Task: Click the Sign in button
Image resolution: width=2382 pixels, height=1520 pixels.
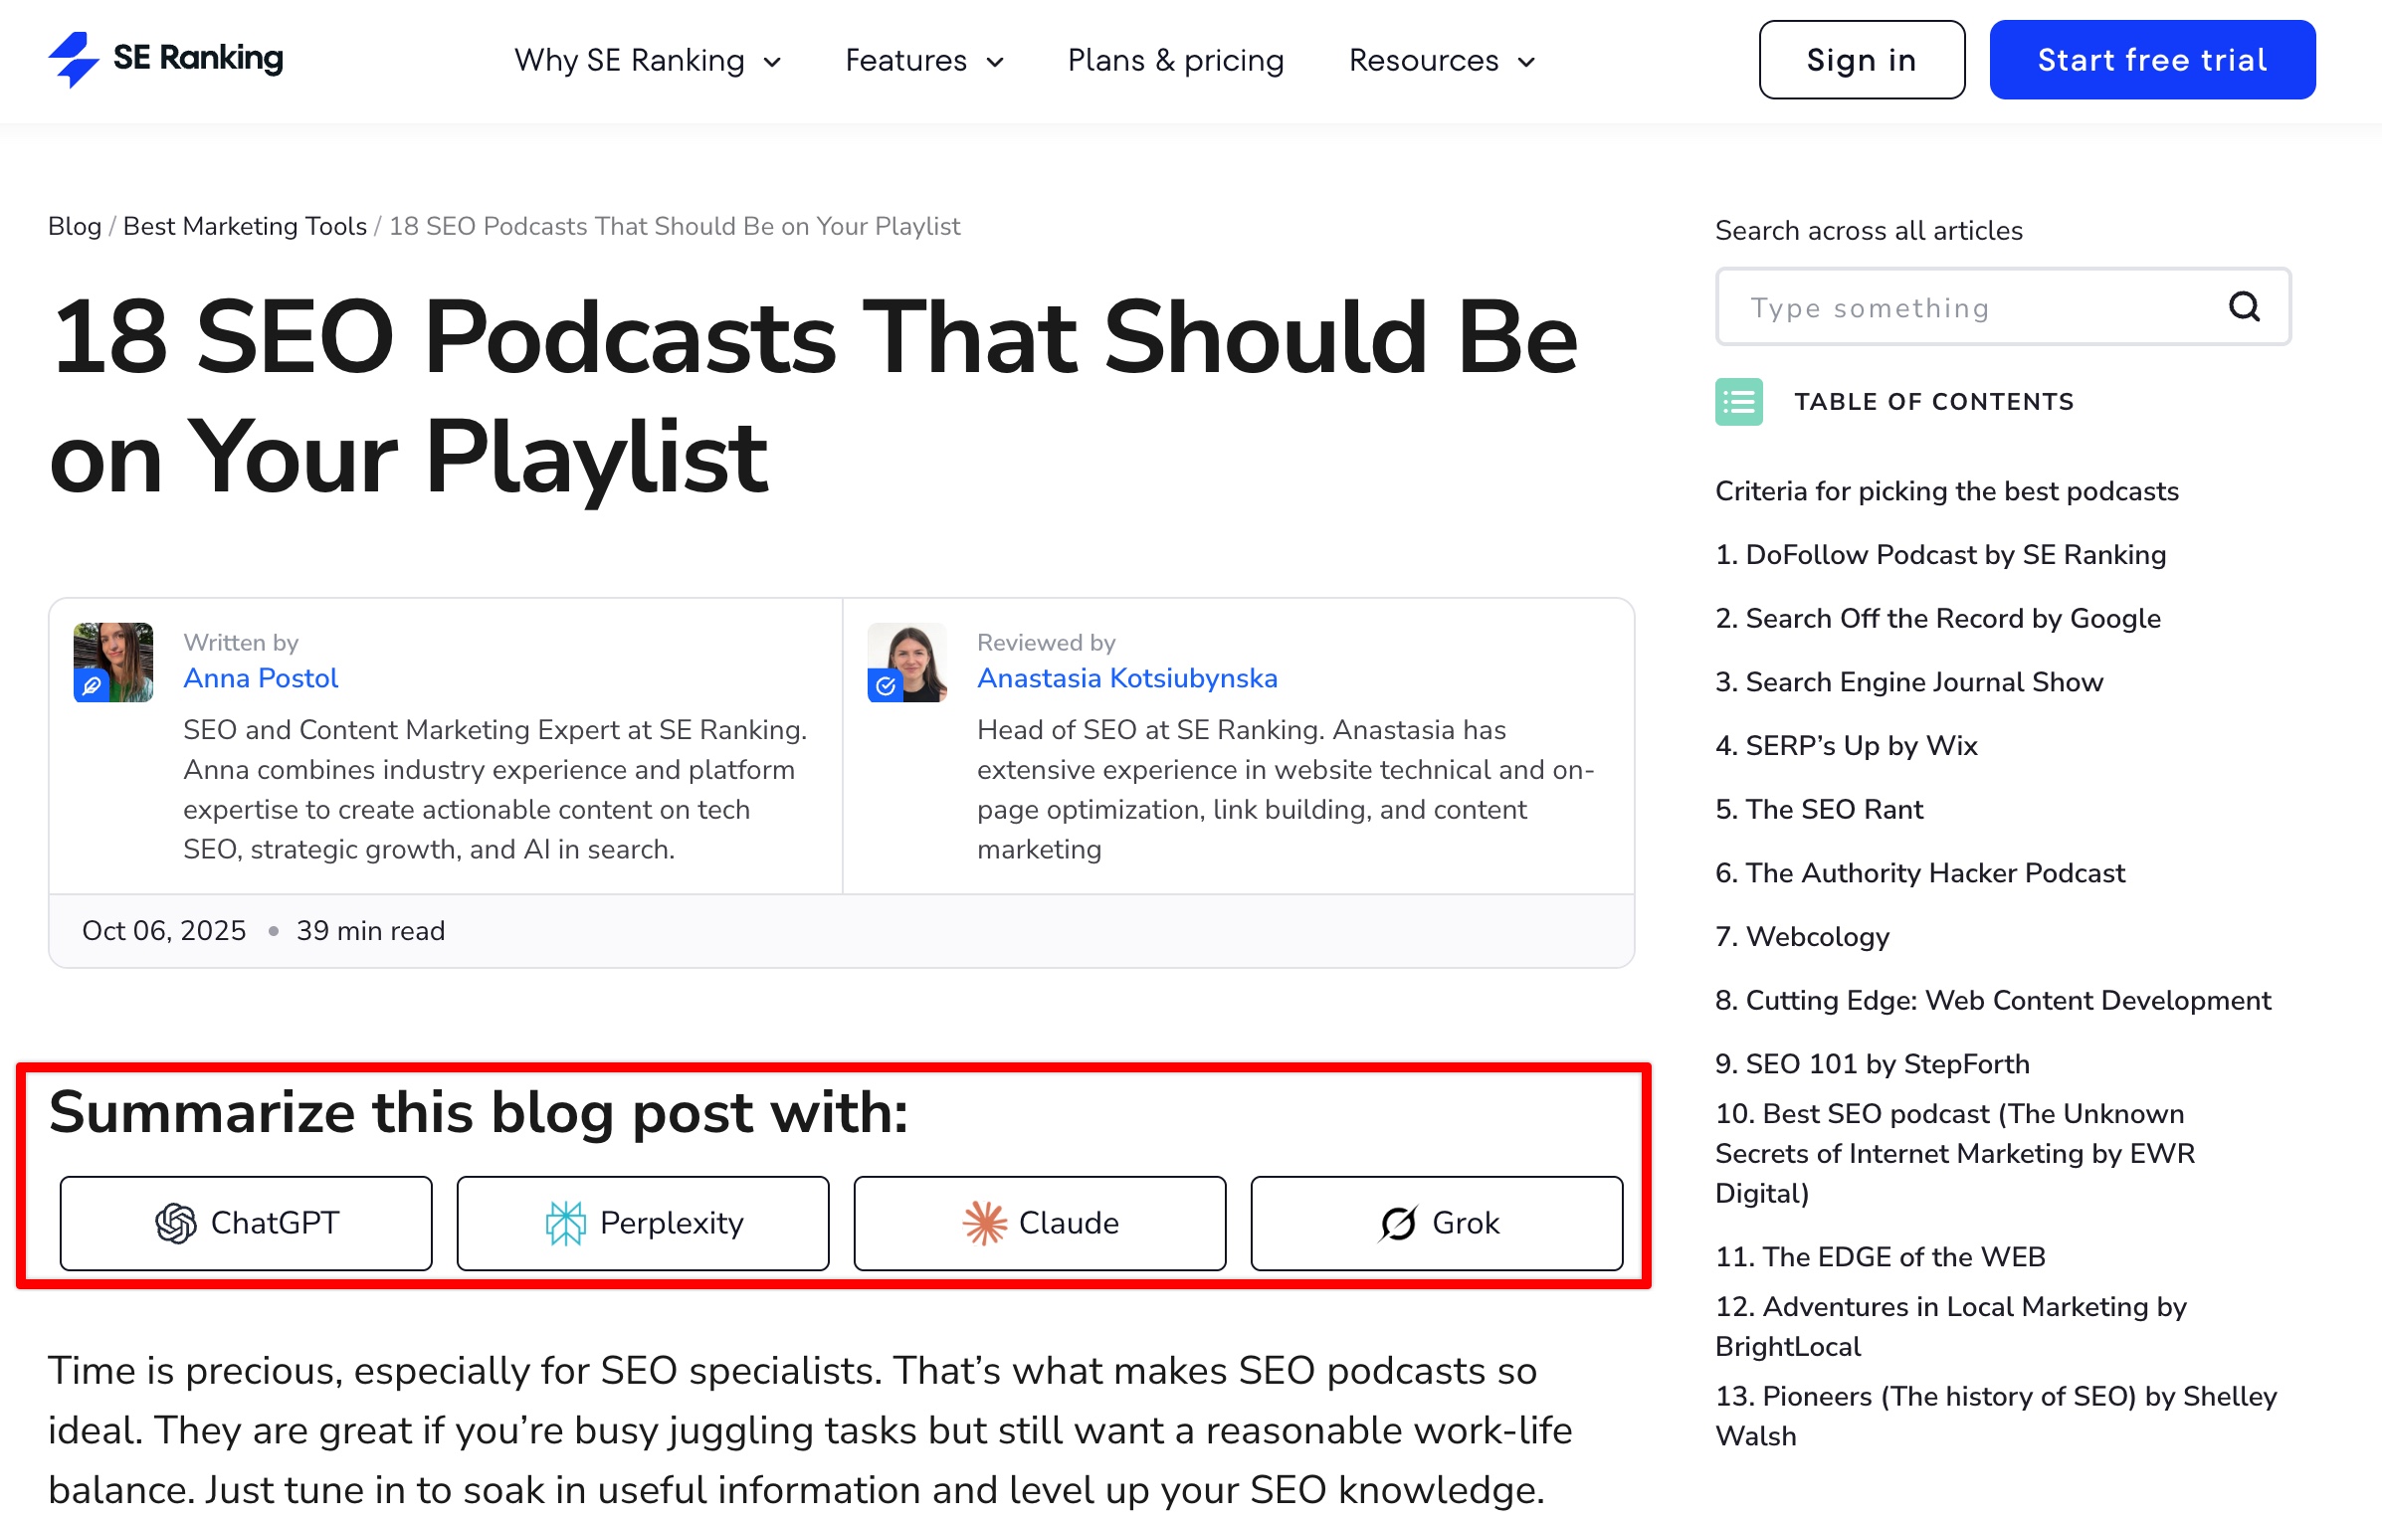Action: [1862, 60]
